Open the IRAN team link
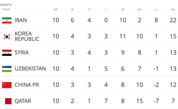Viewport: 178px width, 109px height. (21, 20)
